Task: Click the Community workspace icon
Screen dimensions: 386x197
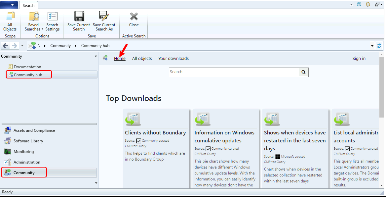Action: click(8, 172)
